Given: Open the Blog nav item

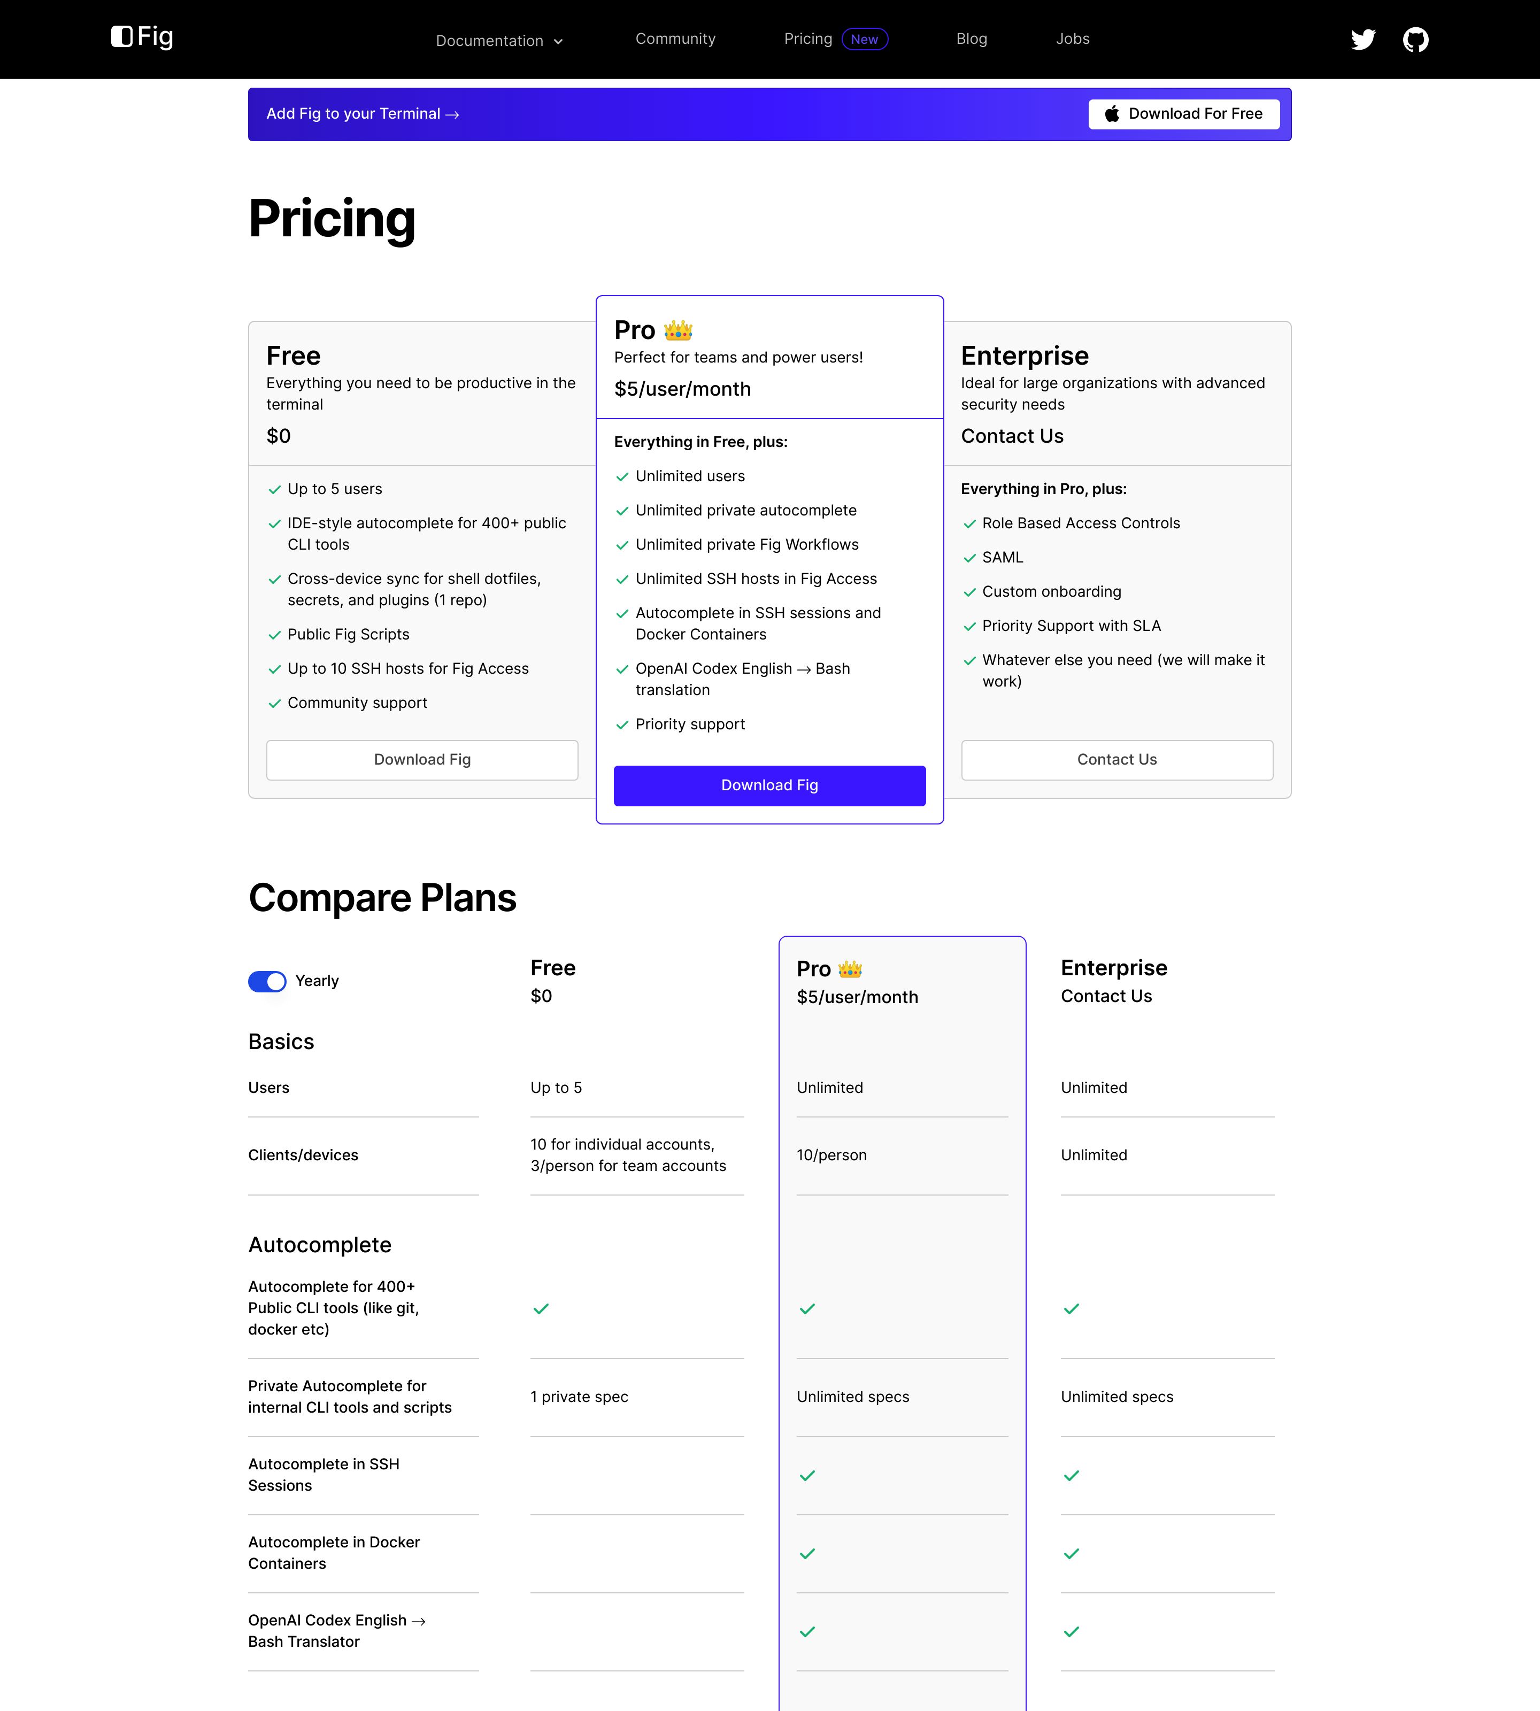Looking at the screenshot, I should pos(972,39).
